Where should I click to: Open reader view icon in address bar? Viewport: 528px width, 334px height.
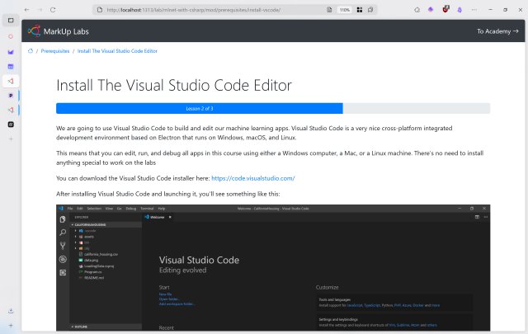point(329,10)
